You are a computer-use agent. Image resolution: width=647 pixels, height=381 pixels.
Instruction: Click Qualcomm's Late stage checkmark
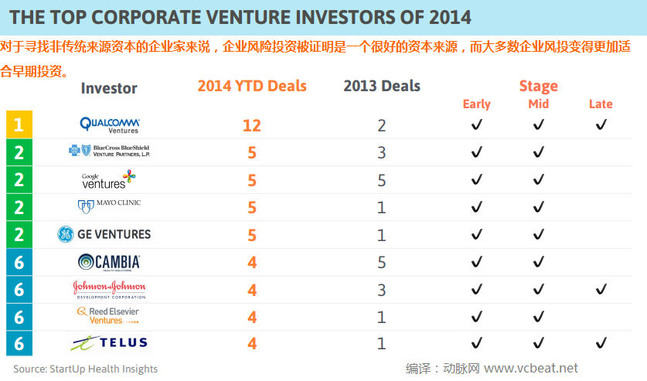(x=601, y=125)
